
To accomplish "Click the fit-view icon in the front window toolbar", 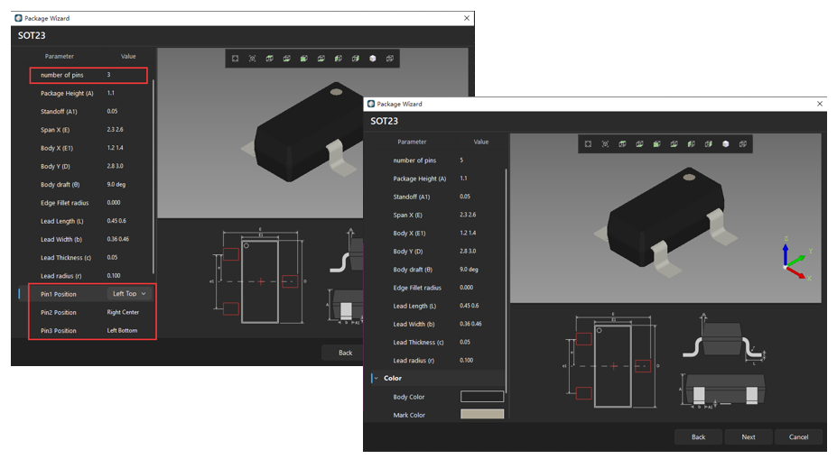I will click(588, 143).
